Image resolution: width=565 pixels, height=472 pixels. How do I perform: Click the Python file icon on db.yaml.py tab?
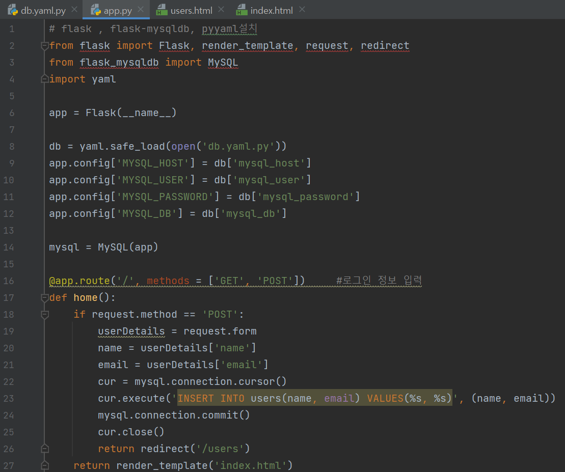point(13,10)
